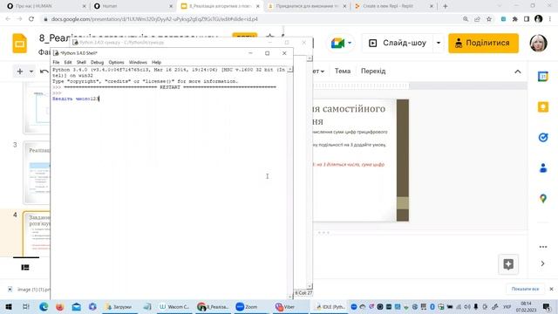The width and height of the screenshot is (558, 314).
Task: Click the Введіть число input line in shell
Action: click(x=76, y=99)
